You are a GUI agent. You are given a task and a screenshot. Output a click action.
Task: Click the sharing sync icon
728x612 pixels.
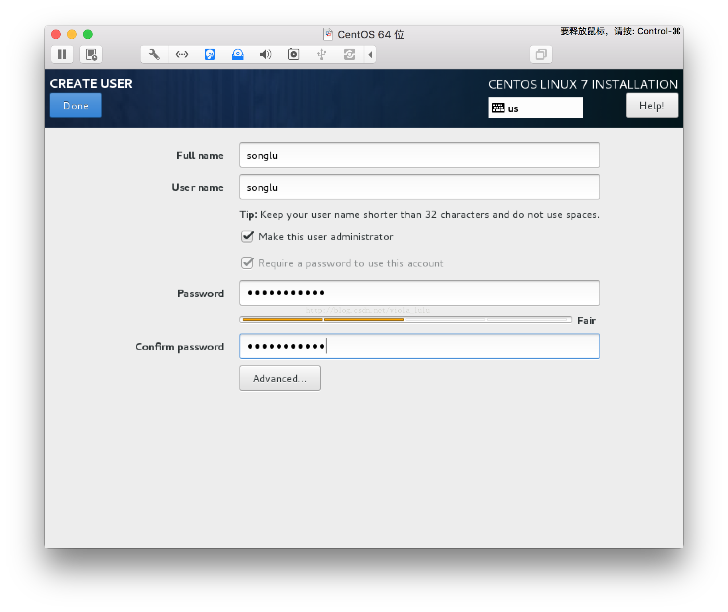click(x=350, y=54)
